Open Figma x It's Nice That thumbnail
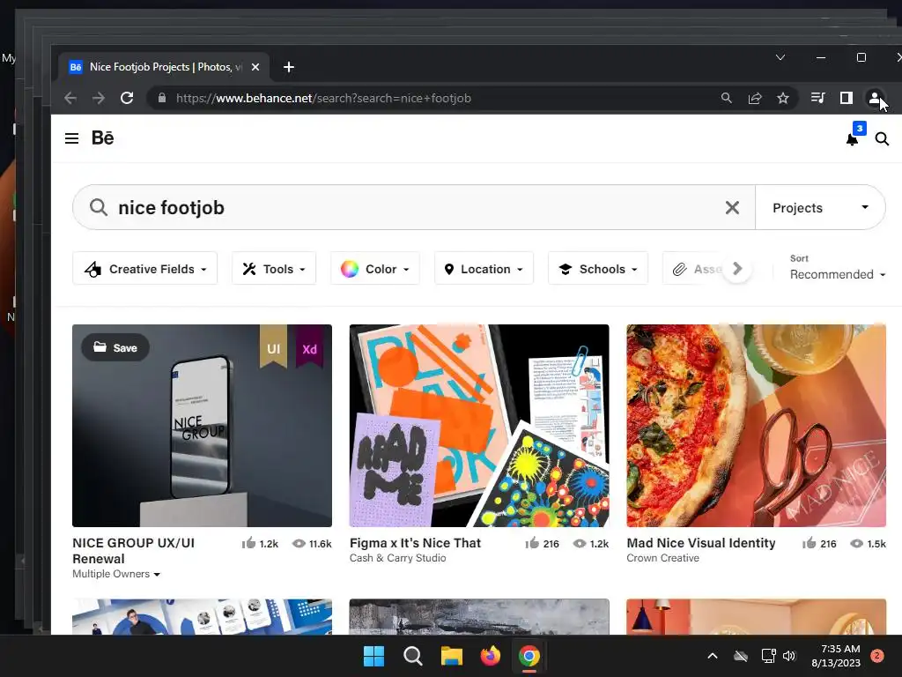The width and height of the screenshot is (902, 677). [479, 426]
